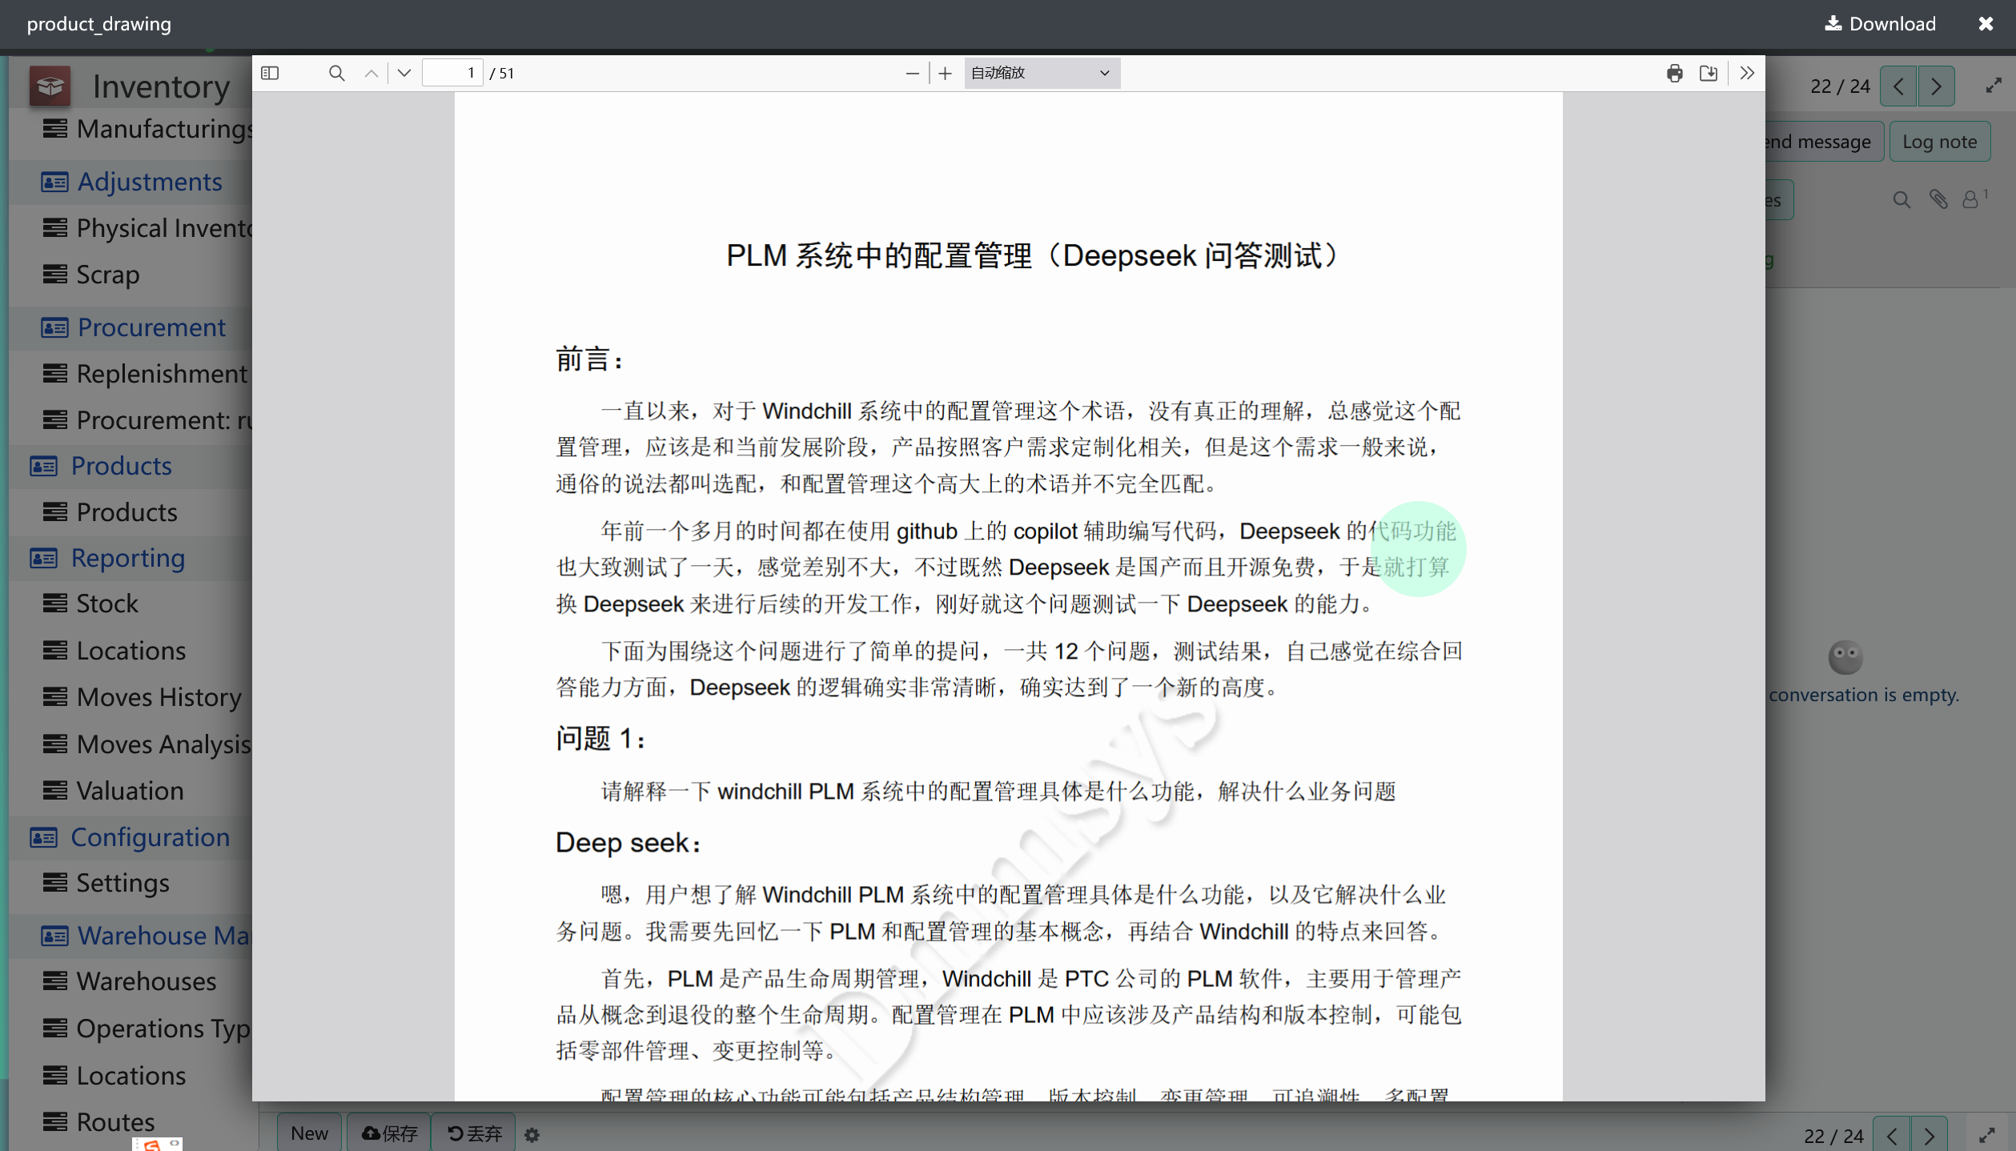This screenshot has height=1151, width=2016.
Task: Select Physical Inventory menu item
Action: coord(148,228)
